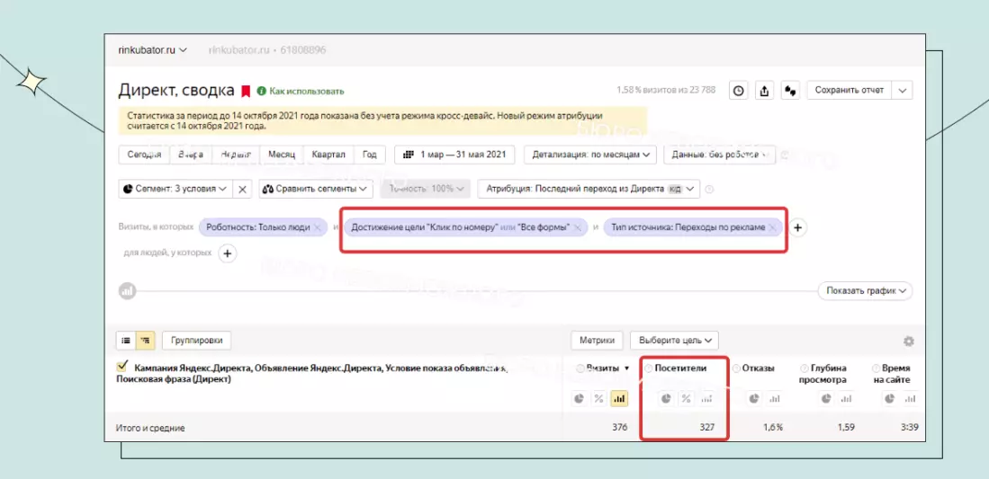Open the Выберите цель dropdown
989x479 pixels.
point(674,341)
